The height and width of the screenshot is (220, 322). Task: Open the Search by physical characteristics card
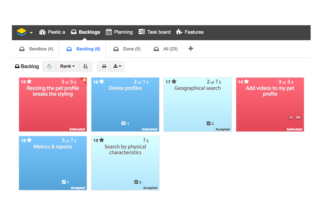click(x=125, y=163)
